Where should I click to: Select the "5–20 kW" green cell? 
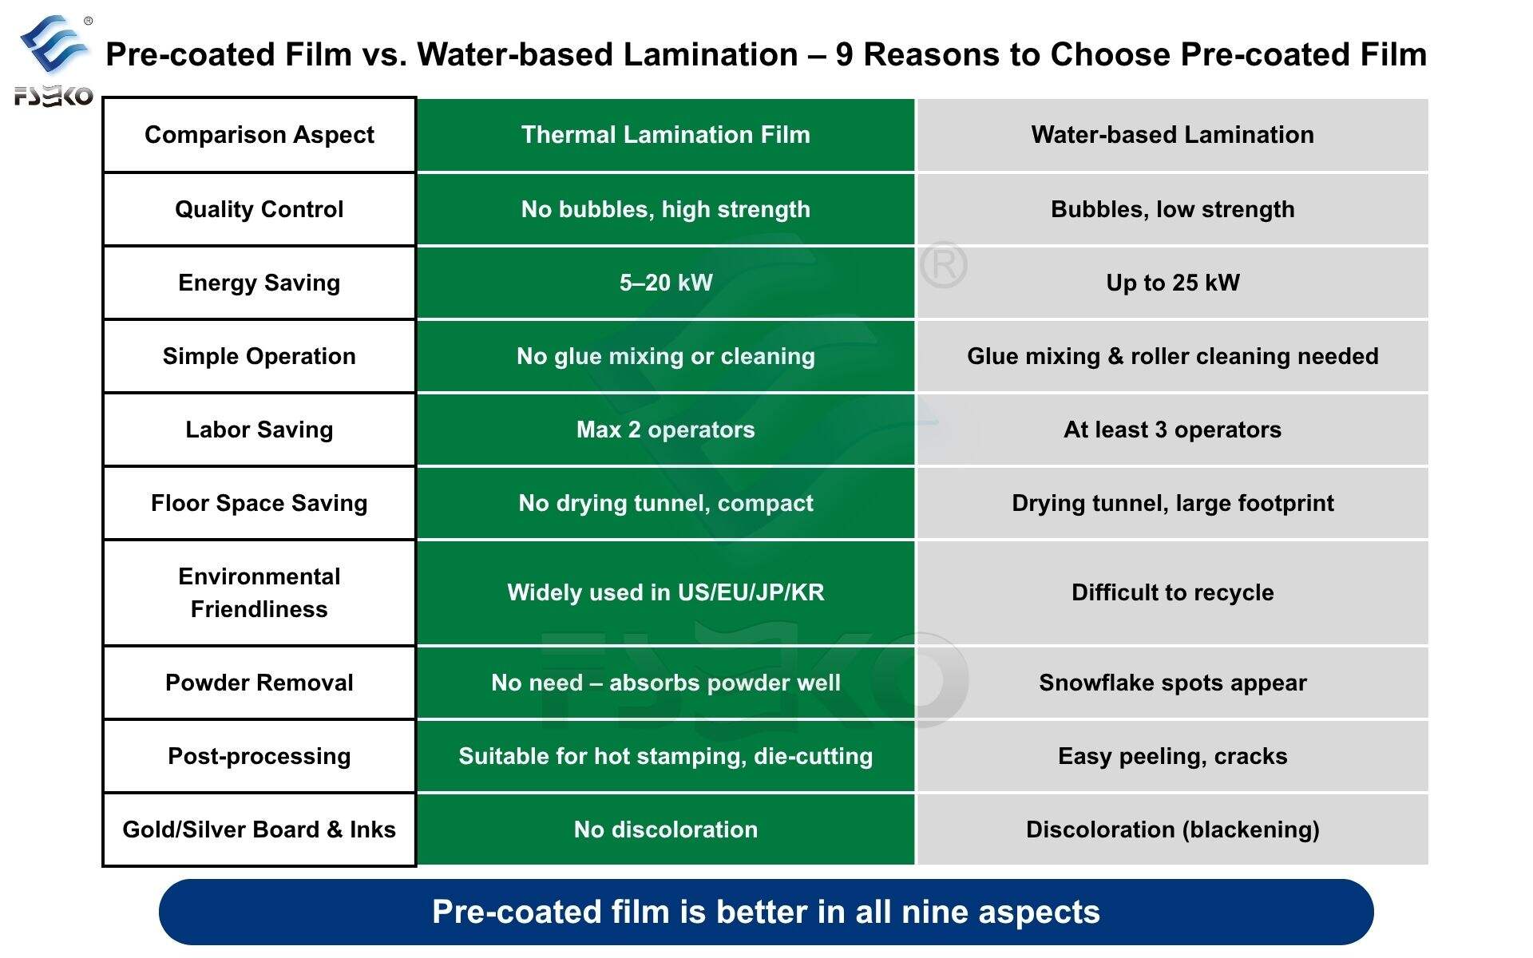click(x=665, y=283)
